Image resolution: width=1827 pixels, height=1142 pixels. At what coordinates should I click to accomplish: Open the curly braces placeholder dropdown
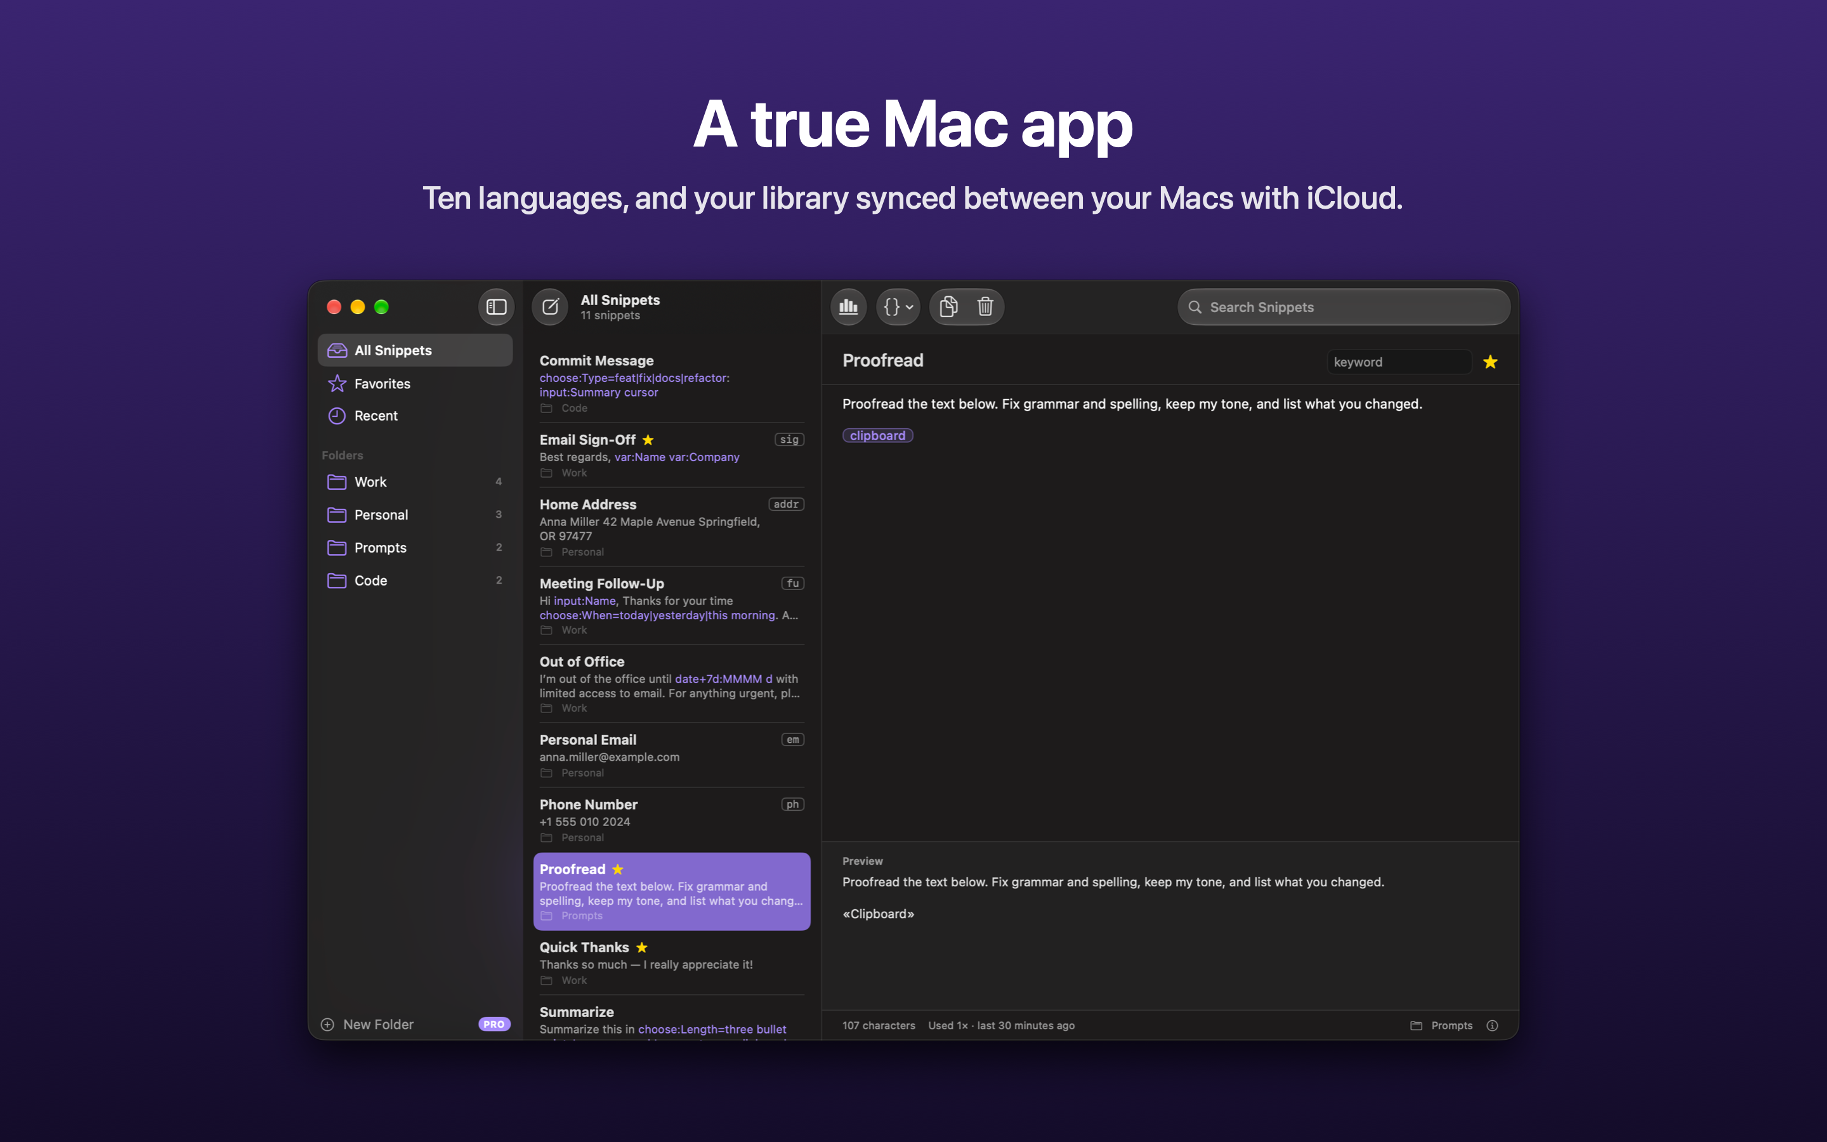(898, 306)
